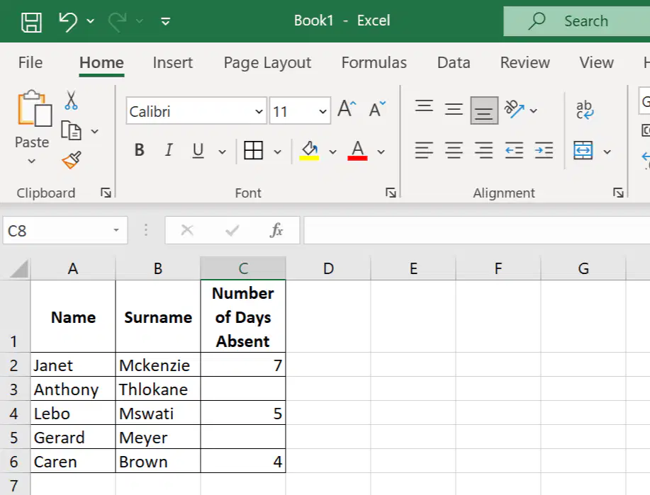
Task: Click the Borders icon
Action: click(x=253, y=150)
